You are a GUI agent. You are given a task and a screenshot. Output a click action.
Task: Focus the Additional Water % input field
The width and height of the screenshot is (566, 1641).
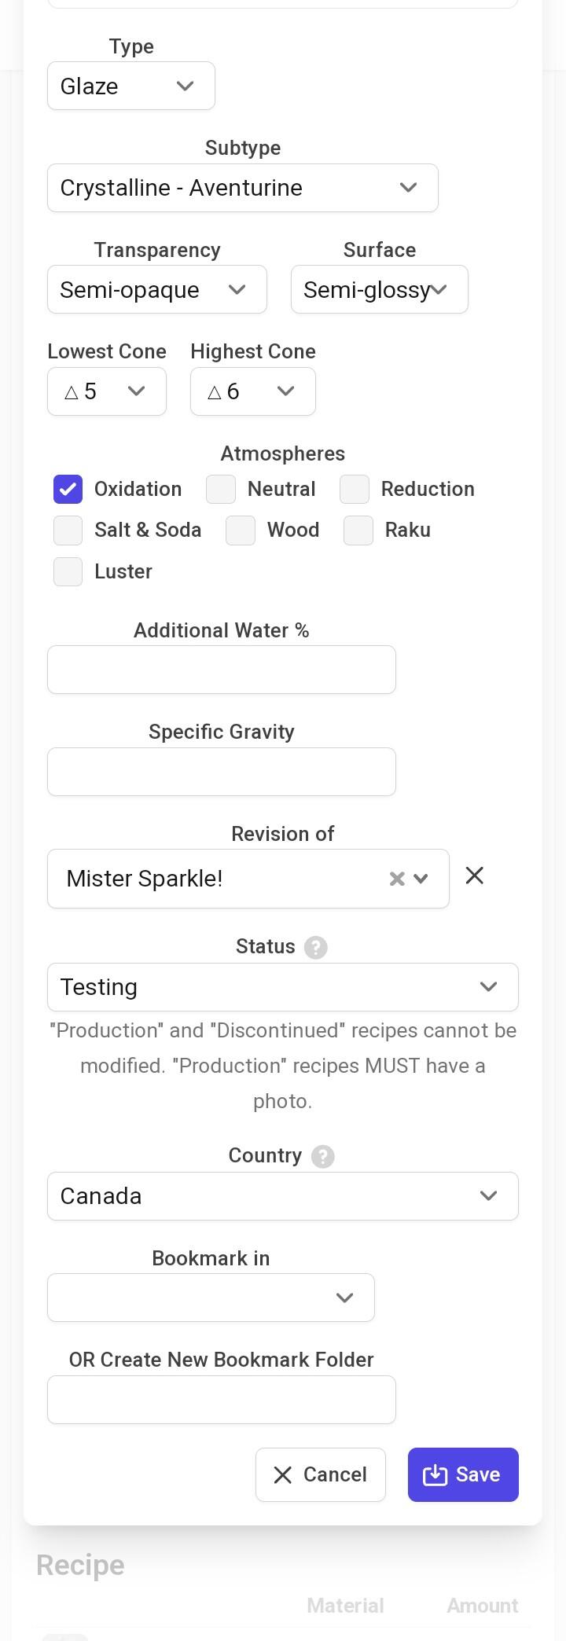tap(222, 670)
